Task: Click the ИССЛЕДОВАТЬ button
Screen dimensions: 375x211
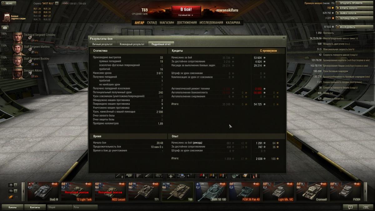Action: coord(354,27)
